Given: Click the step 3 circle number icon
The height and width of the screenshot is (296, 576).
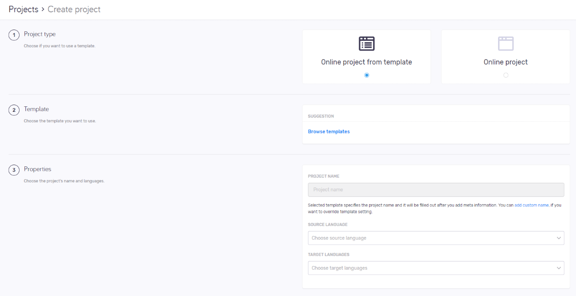Looking at the screenshot, I should click(x=14, y=170).
